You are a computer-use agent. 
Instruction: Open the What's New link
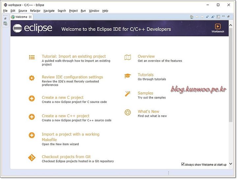148,111
